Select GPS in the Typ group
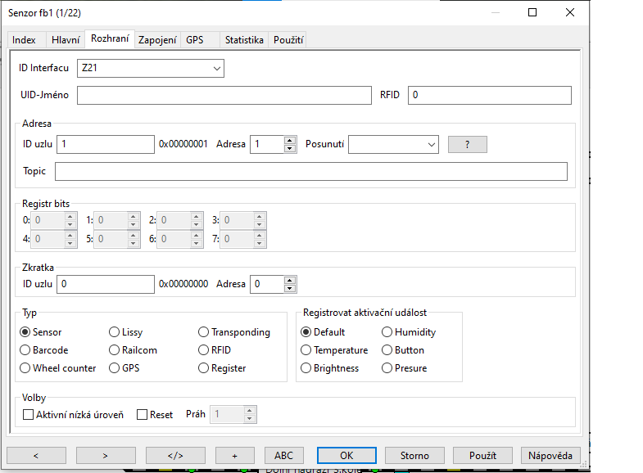The image size is (643, 473). coord(114,368)
